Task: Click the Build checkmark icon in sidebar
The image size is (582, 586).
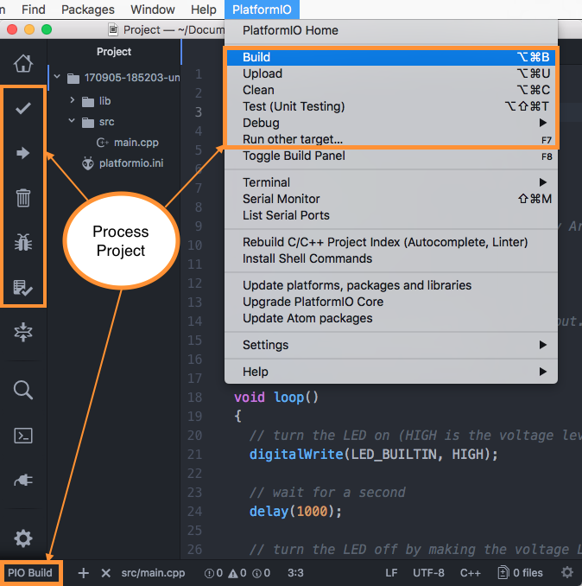Action: tap(23, 108)
